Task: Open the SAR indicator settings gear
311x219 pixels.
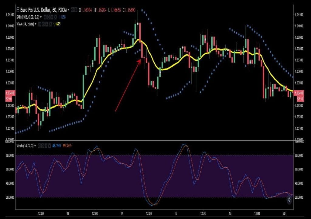Action: click(49, 17)
